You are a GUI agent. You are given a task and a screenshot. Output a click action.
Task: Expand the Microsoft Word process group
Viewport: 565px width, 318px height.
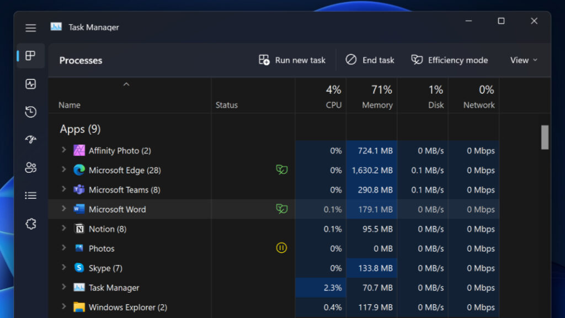coord(64,208)
